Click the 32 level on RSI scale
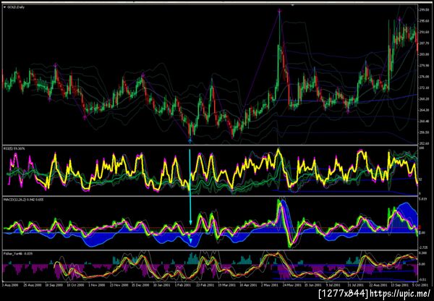Image resolution: width=434 pixels, height=301 pixels. click(420, 179)
